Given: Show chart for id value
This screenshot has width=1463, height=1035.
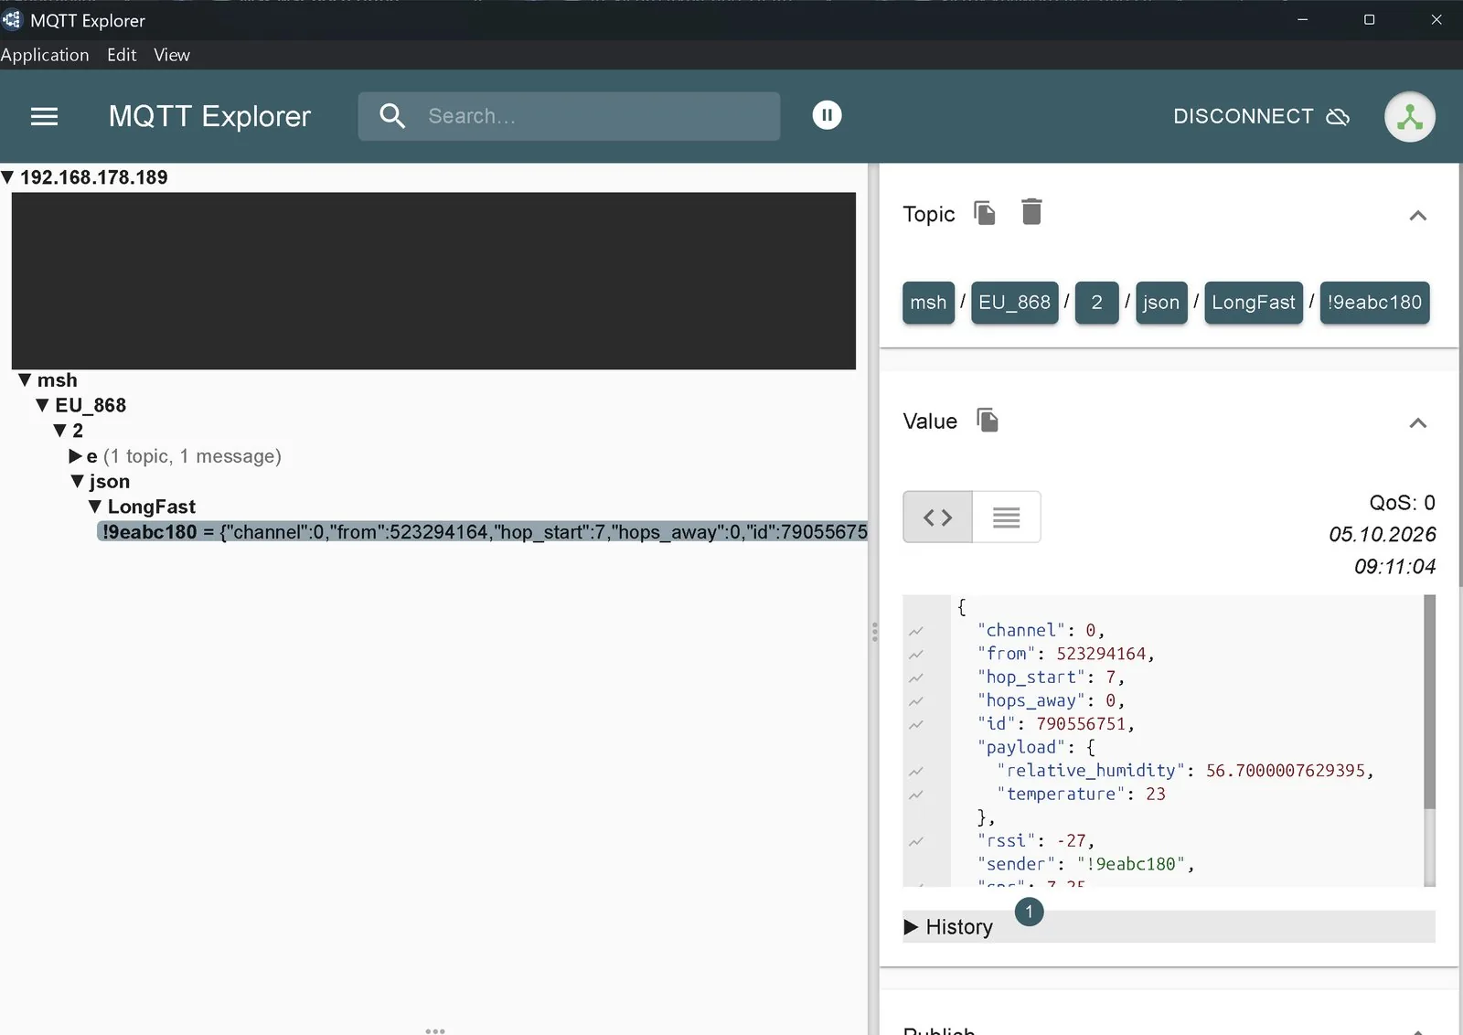Looking at the screenshot, I should 916,725.
